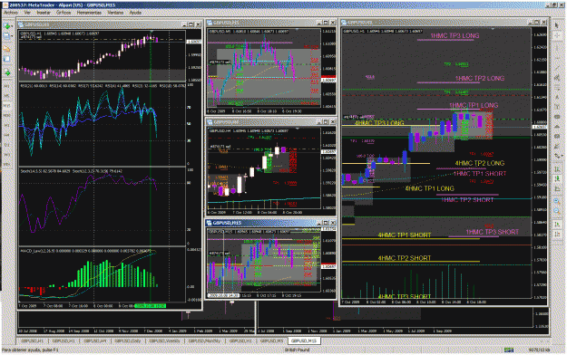This screenshot has width=567, height=355.
Task: Click the connection status bars icon in status bar
Action: coord(509,350)
